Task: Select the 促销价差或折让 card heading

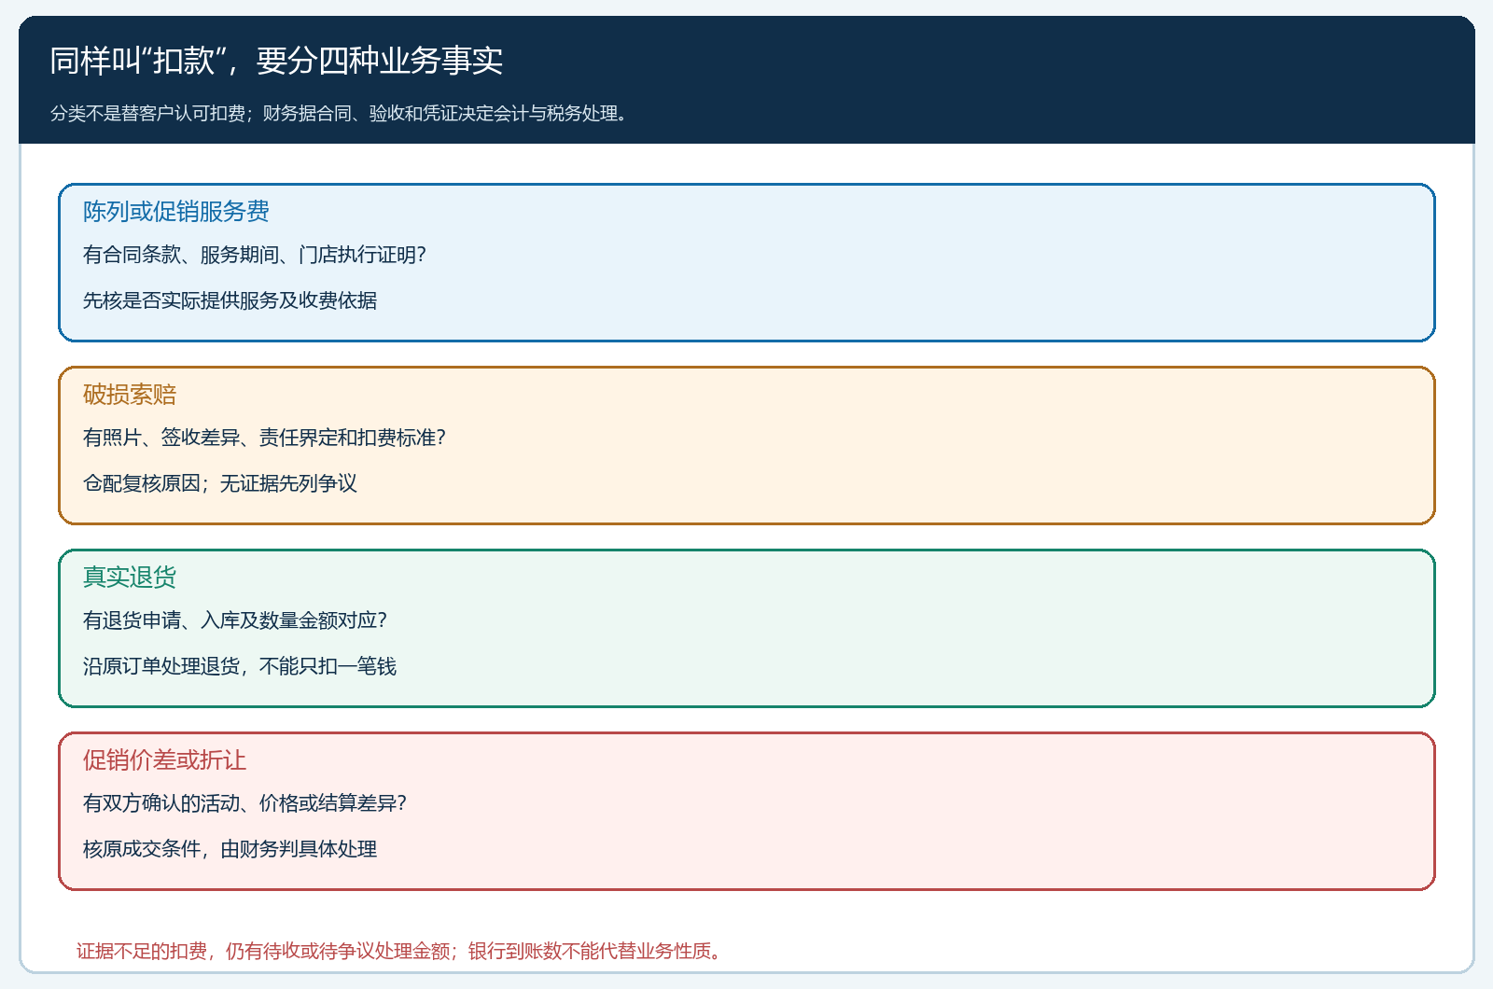Action: [x=164, y=760]
